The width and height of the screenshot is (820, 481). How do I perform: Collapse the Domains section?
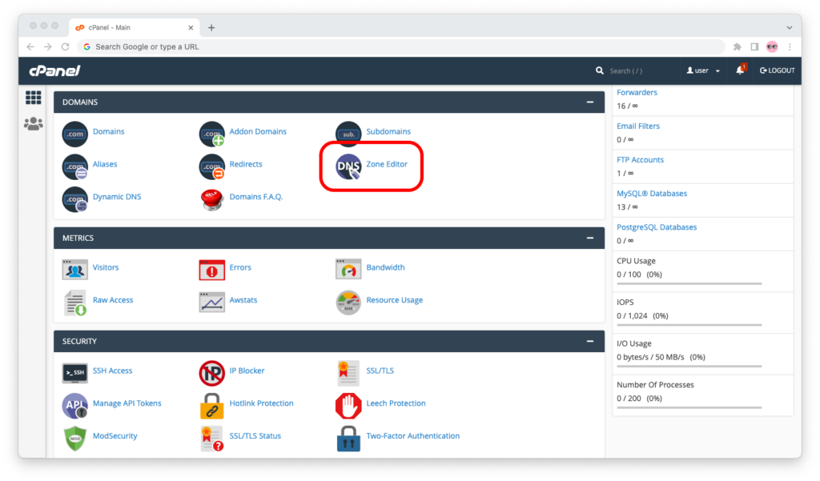590,102
